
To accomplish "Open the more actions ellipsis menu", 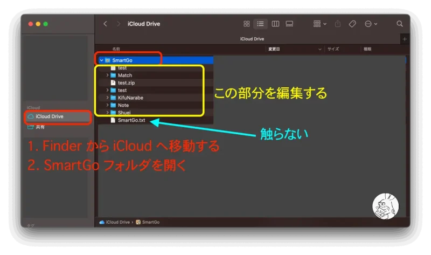I will point(371,24).
